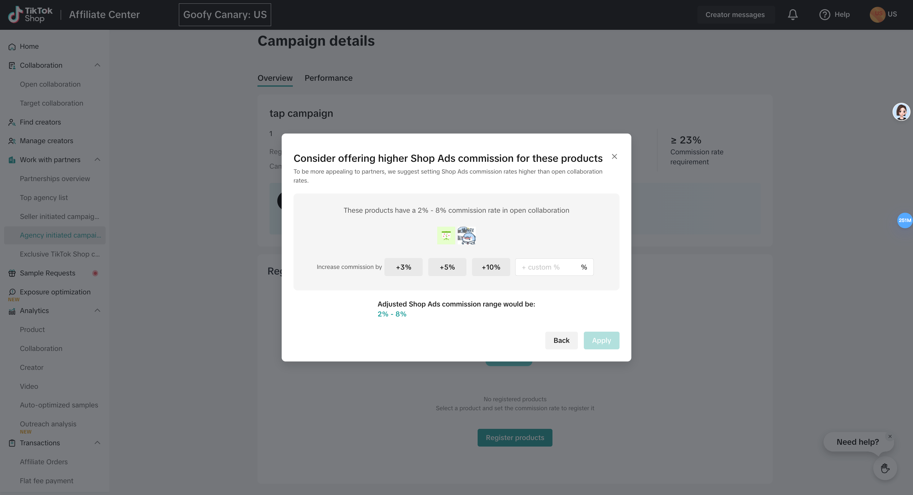The image size is (913, 495).
Task: Click the blue 251M badge
Action: [x=905, y=220]
